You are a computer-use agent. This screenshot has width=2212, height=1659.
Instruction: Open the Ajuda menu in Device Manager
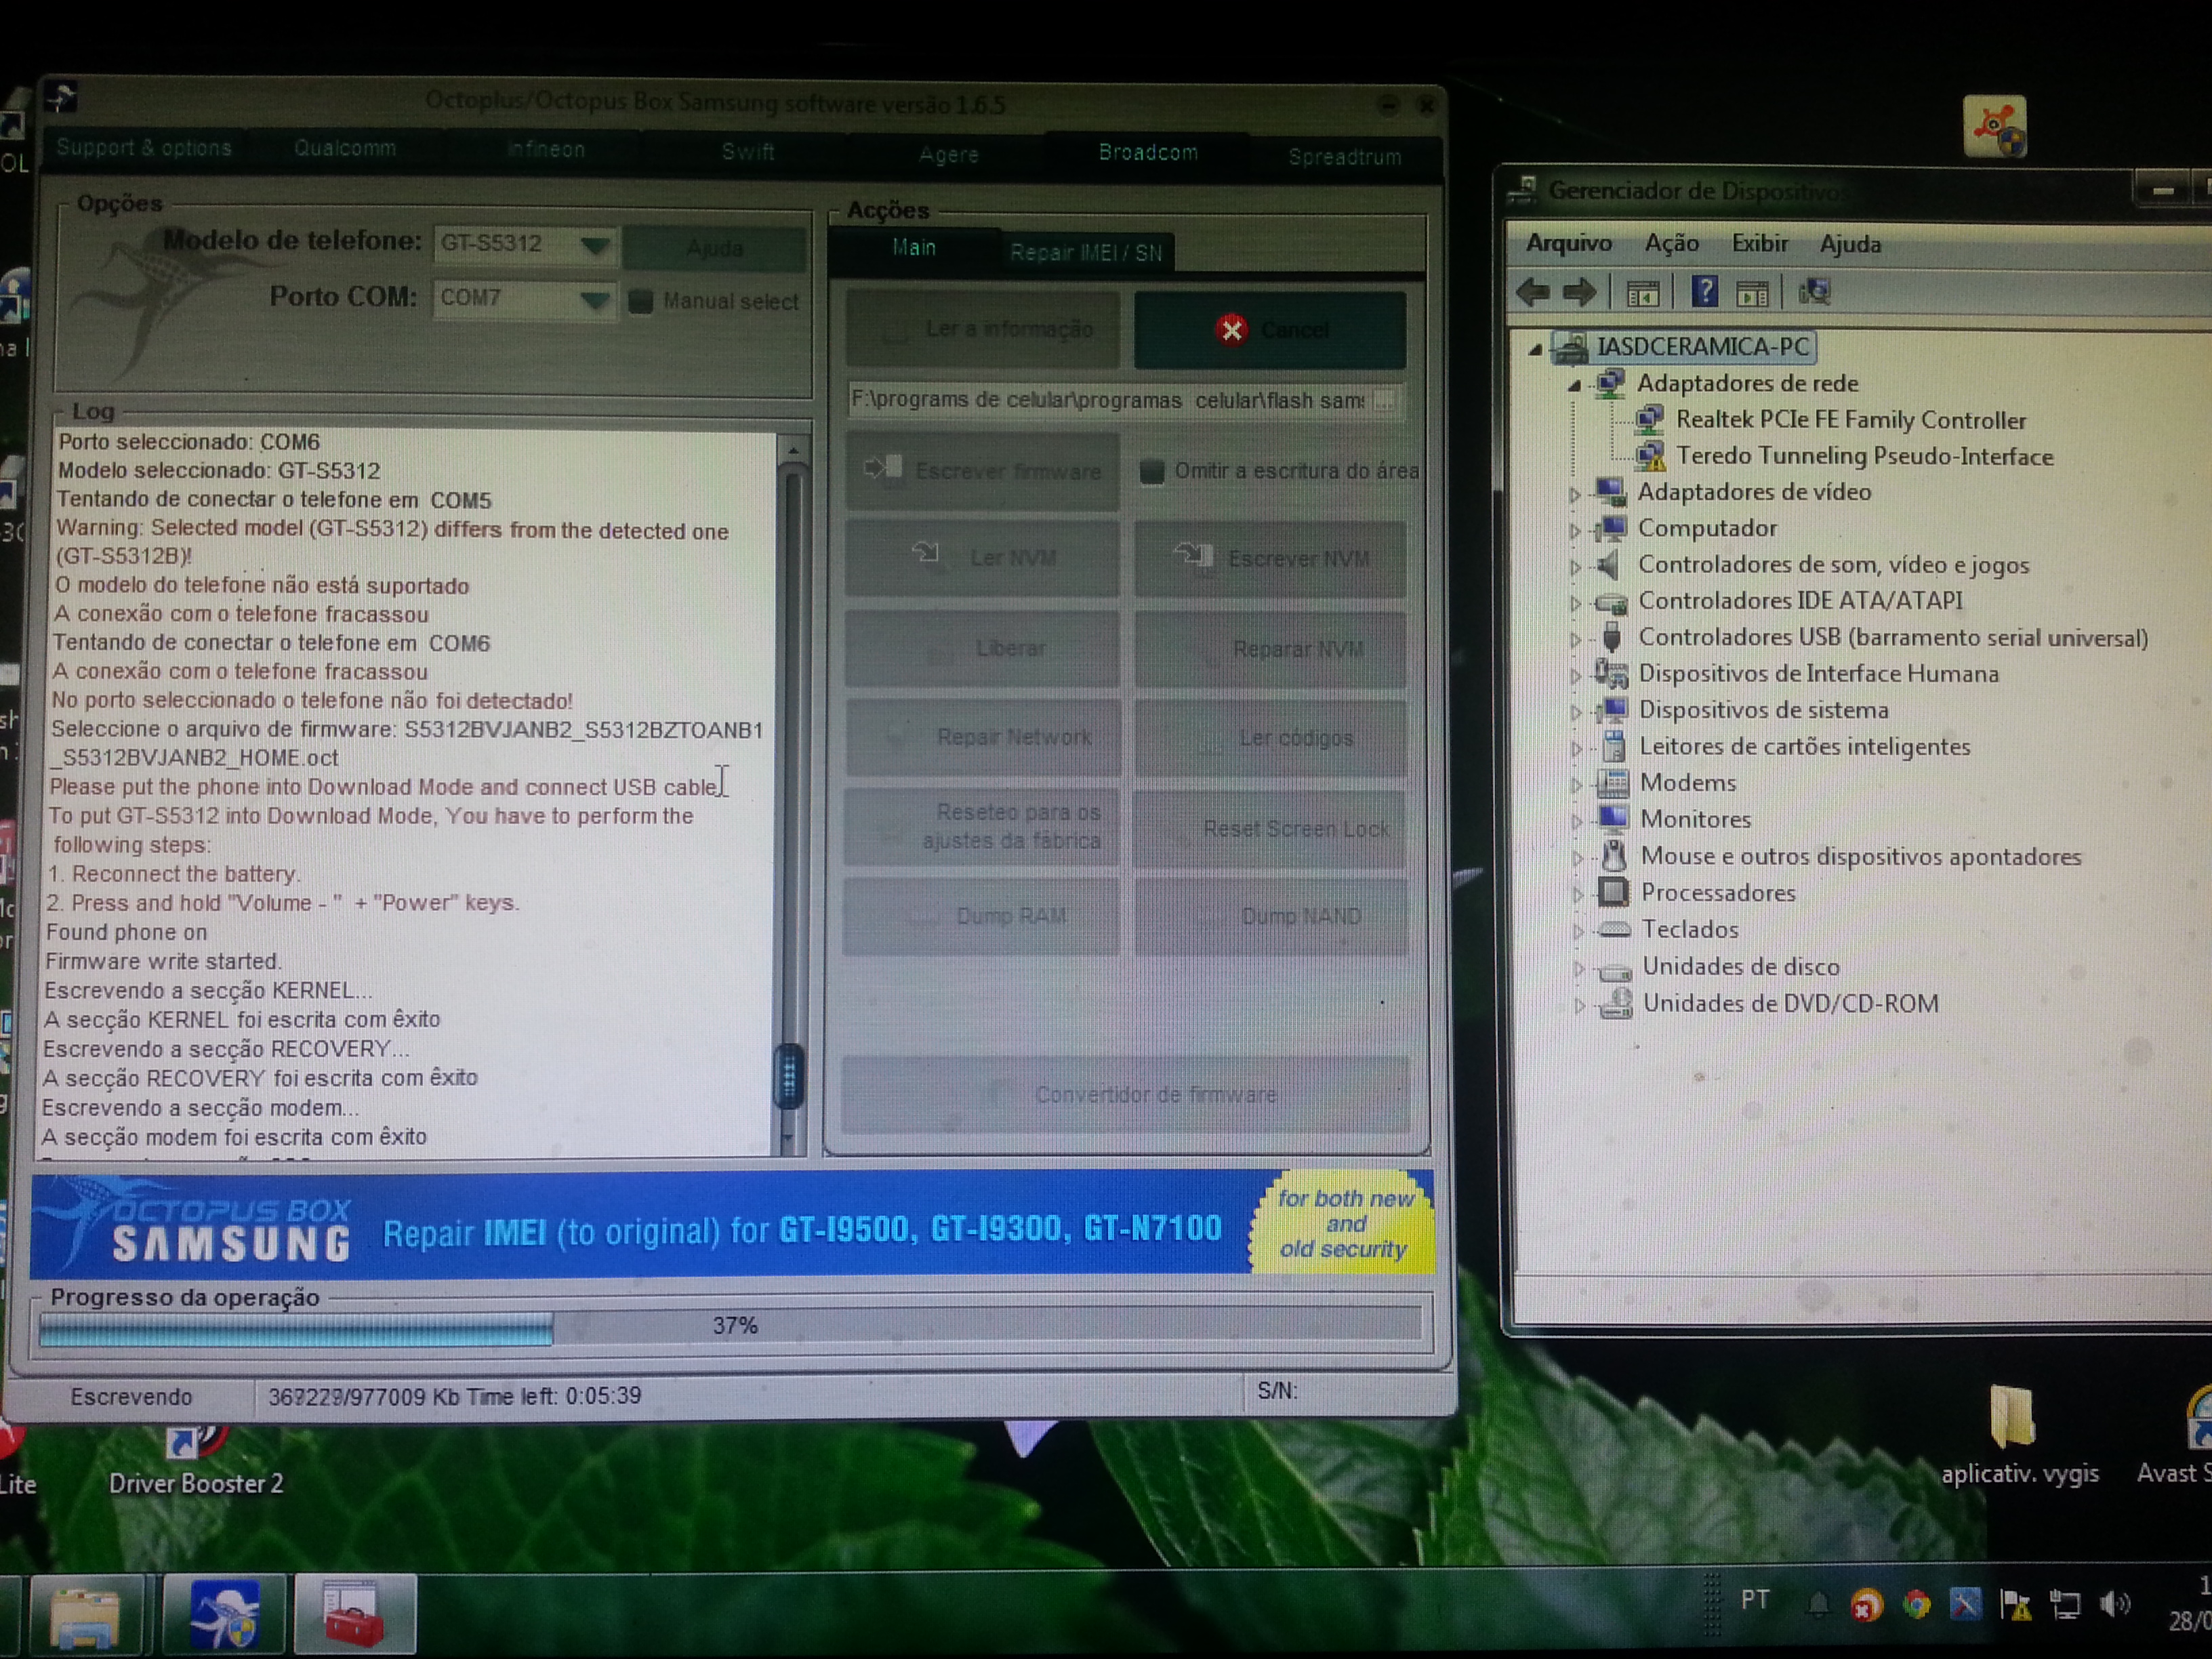coord(1850,244)
